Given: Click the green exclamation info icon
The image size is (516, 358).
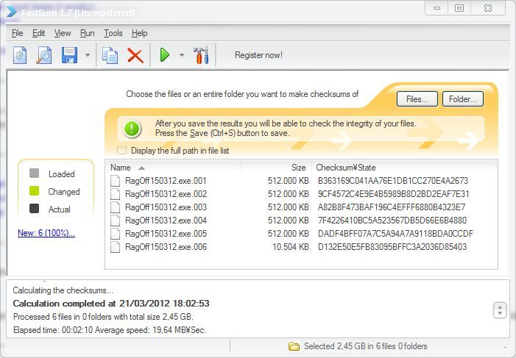Looking at the screenshot, I should coord(132,129).
